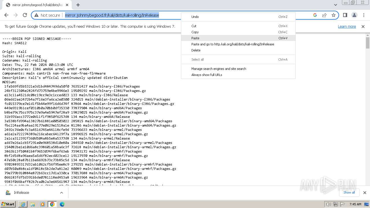The image size is (370, 208).
Task: Close the mirror.johnnybegood.fr tab
Action: tap(67, 5)
